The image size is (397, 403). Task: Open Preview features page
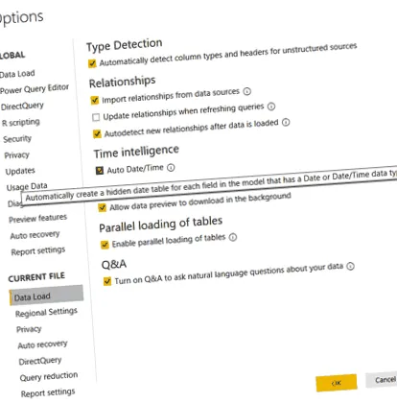[x=37, y=219]
